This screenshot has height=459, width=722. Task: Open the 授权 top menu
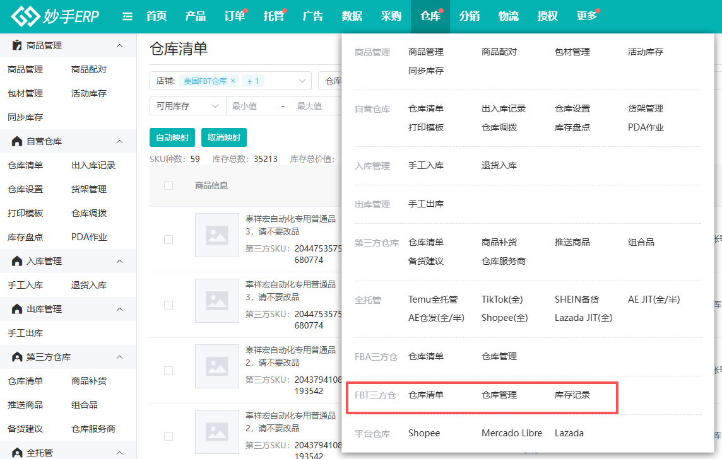(548, 16)
